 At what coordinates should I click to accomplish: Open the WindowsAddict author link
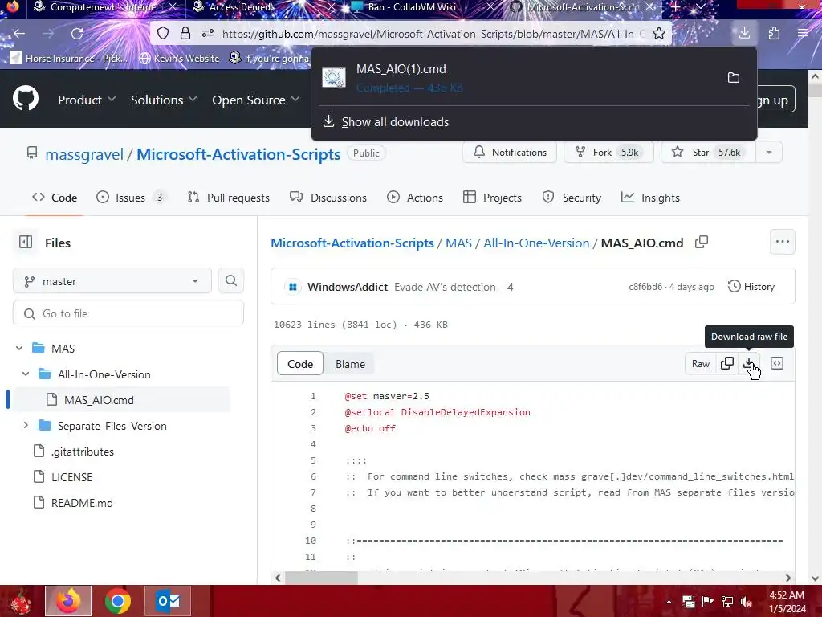pos(348,287)
